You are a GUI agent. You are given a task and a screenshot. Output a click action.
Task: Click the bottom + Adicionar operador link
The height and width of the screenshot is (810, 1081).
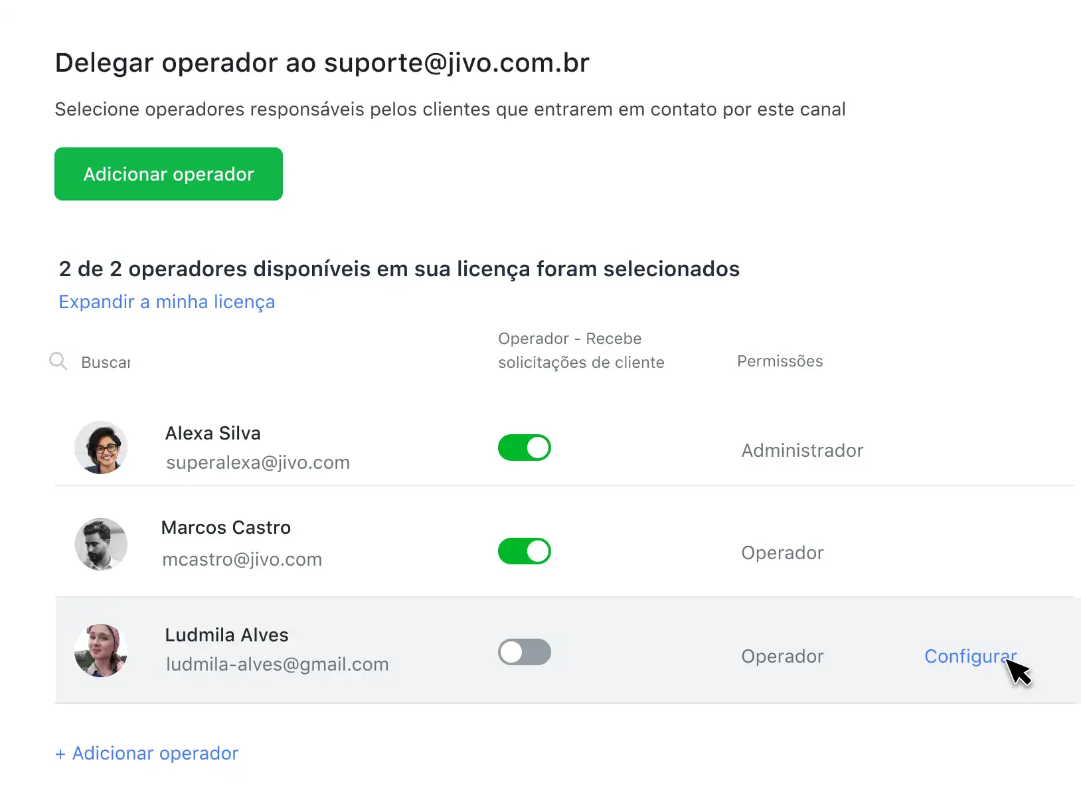(x=147, y=754)
